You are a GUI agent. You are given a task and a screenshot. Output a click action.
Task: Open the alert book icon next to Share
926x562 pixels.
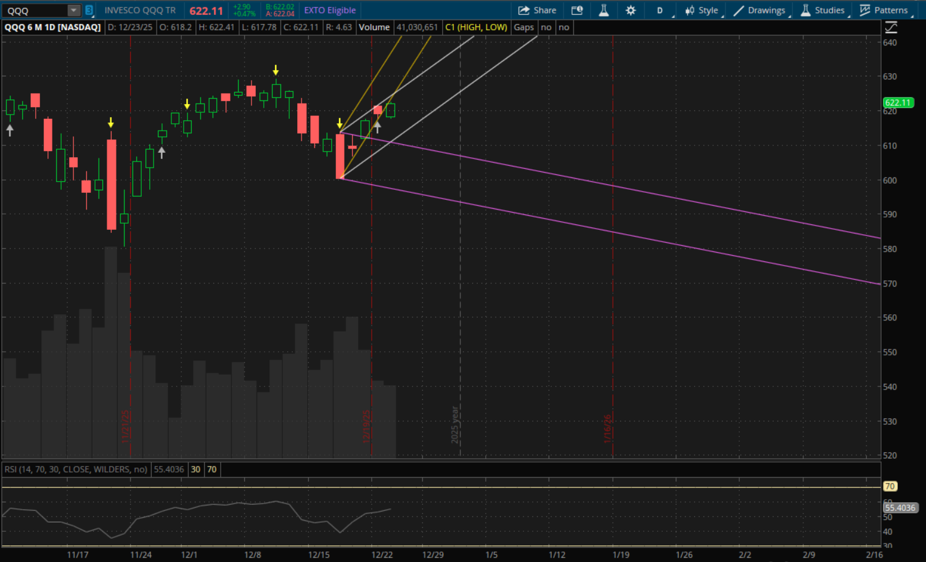click(577, 10)
